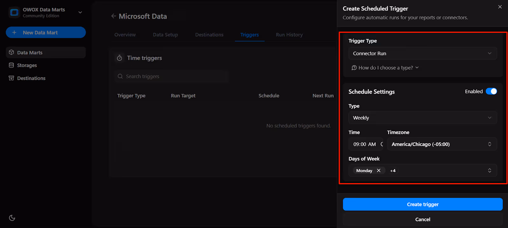Click the search magnifier icon
Screen dimensions: 508x228
(x=120, y=77)
